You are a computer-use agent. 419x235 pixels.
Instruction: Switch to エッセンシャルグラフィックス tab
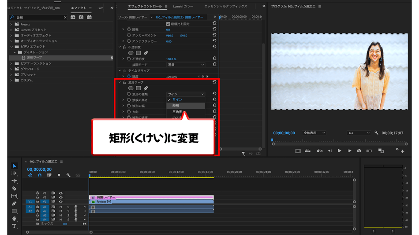click(226, 7)
